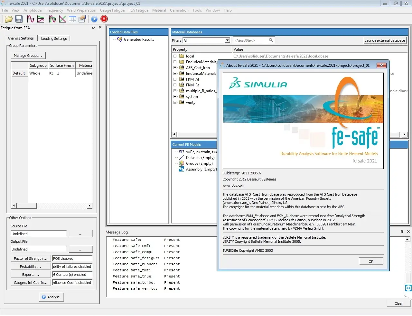412x316 pixels.
Task: Click the Exports button
Action: pos(31,275)
